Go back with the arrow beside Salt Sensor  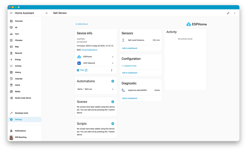point(47,13)
